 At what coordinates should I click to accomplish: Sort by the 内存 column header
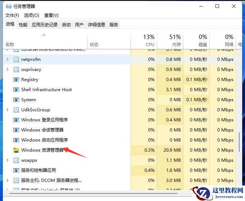170,41
